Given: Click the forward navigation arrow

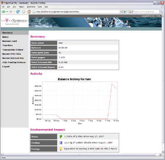Looking at the screenshot, I should (11, 12).
